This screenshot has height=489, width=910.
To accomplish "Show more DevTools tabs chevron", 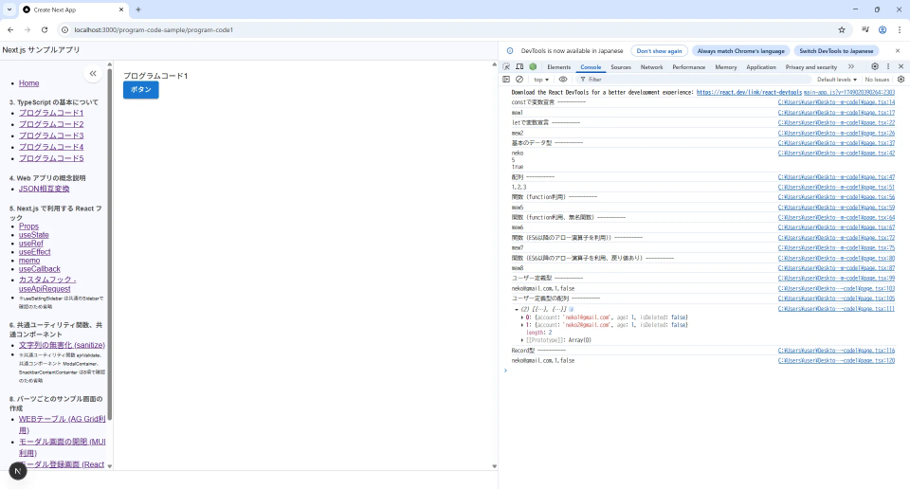I will click(x=851, y=66).
